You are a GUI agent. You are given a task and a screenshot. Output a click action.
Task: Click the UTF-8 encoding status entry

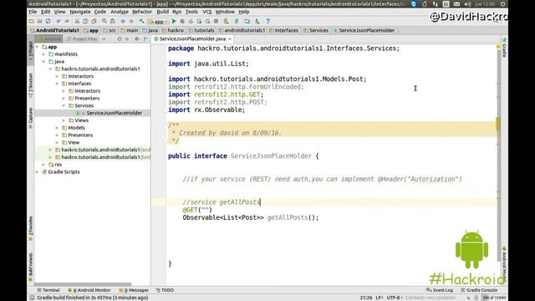coord(395,298)
